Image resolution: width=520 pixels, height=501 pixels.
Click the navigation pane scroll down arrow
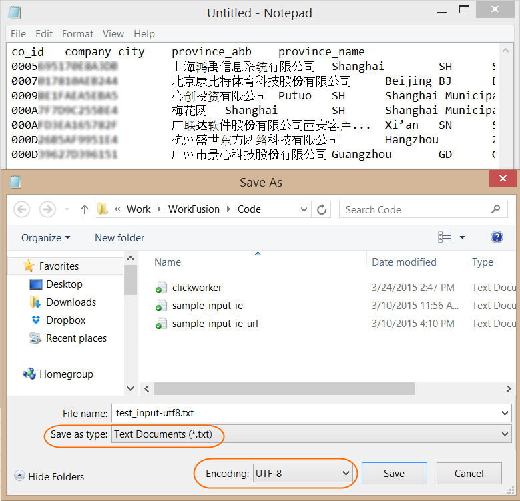[x=131, y=388]
